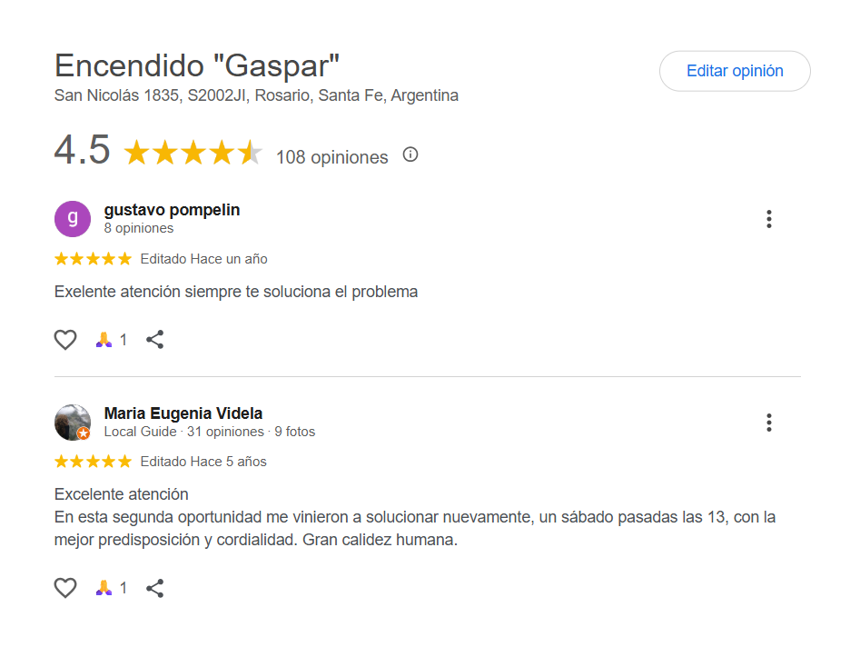Viewport: 860px width, 657px height.
Task: Open more options for Maria Eugenia Videla's review
Action: click(x=768, y=423)
